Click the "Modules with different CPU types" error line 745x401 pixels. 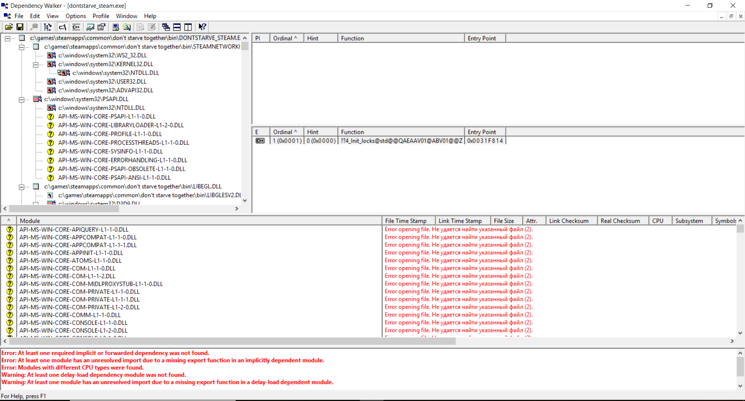tap(73, 367)
